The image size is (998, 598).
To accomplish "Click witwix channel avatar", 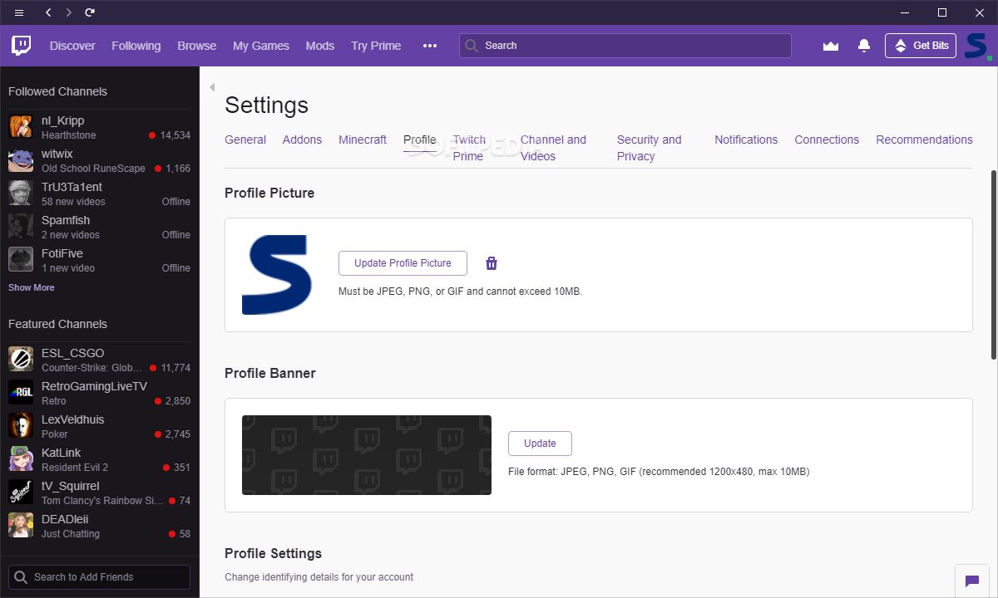I will coord(21,160).
